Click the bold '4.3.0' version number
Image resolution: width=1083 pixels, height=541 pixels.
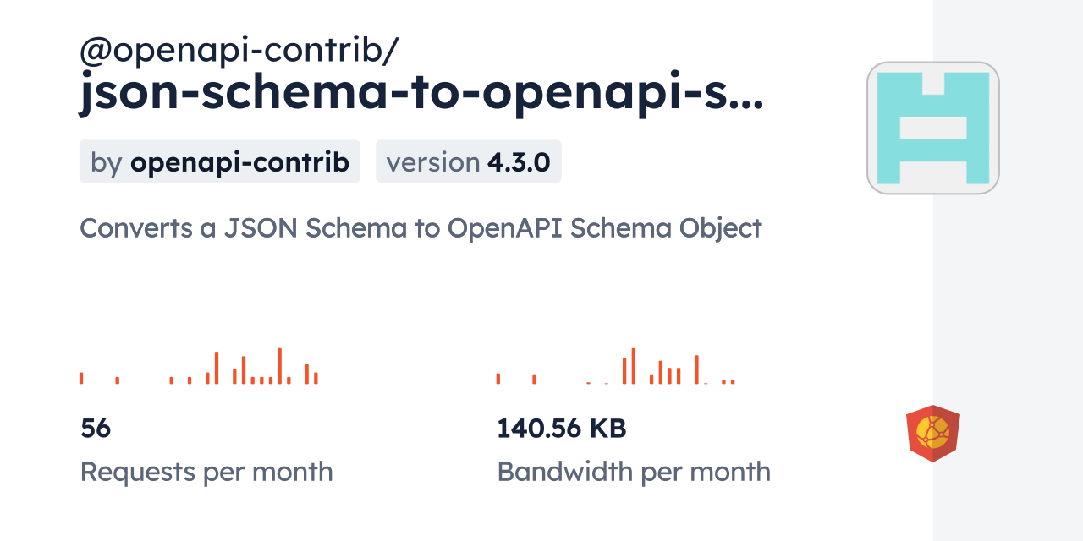(x=519, y=161)
